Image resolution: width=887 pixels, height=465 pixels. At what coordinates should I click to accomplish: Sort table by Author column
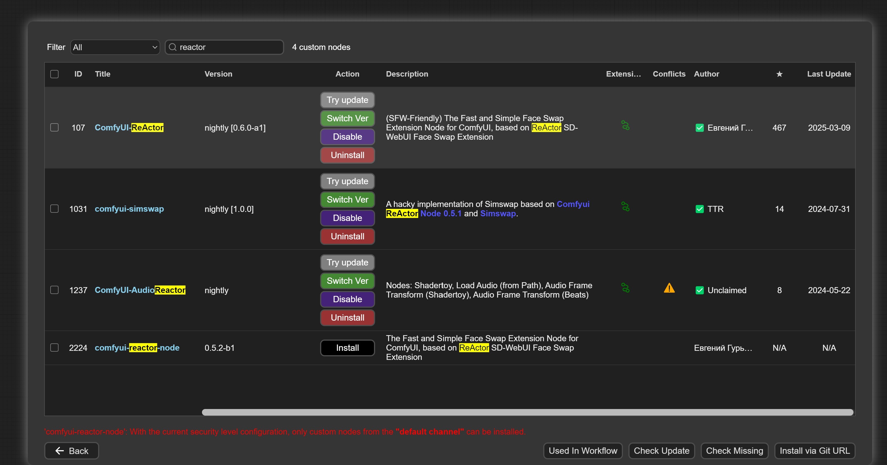pos(706,74)
